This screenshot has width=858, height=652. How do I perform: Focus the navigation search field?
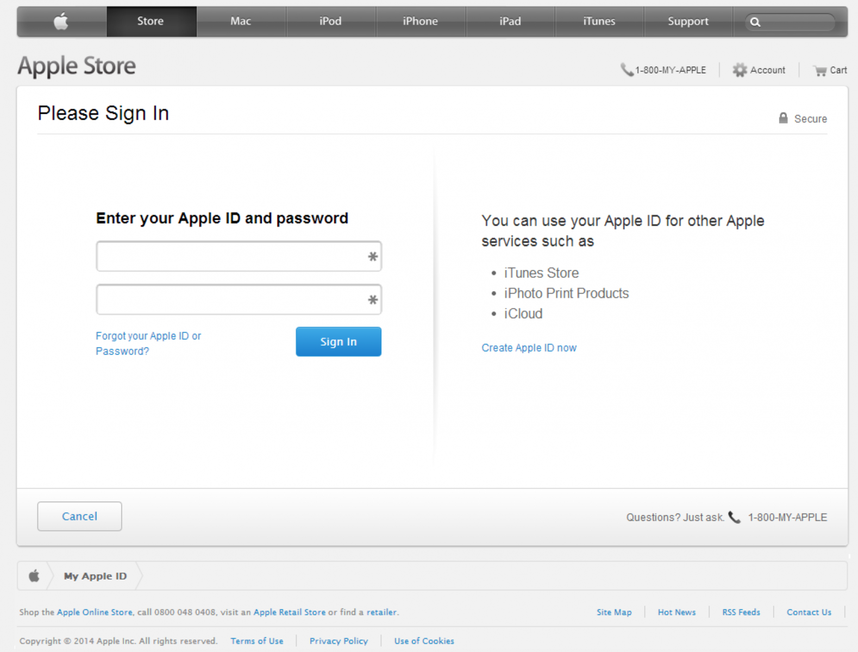(x=790, y=22)
